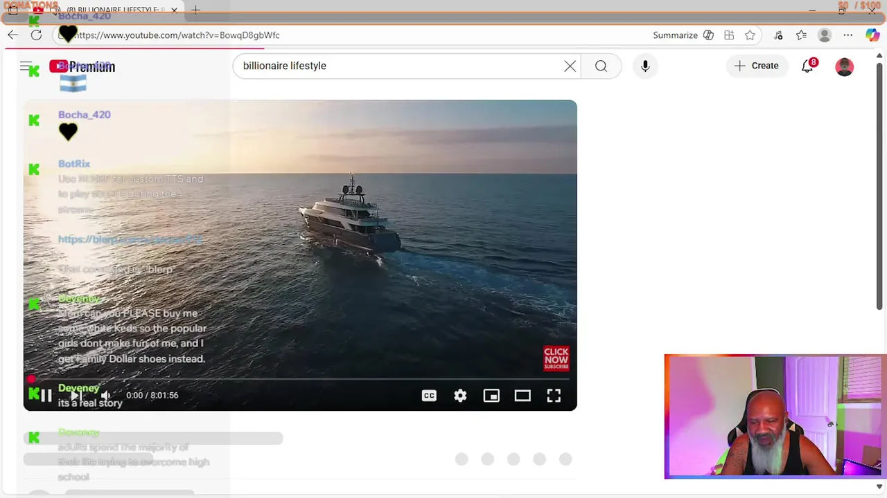887x498 pixels.
Task: Click the 0:00 / 8:01:56 time display
Action: 152,396
